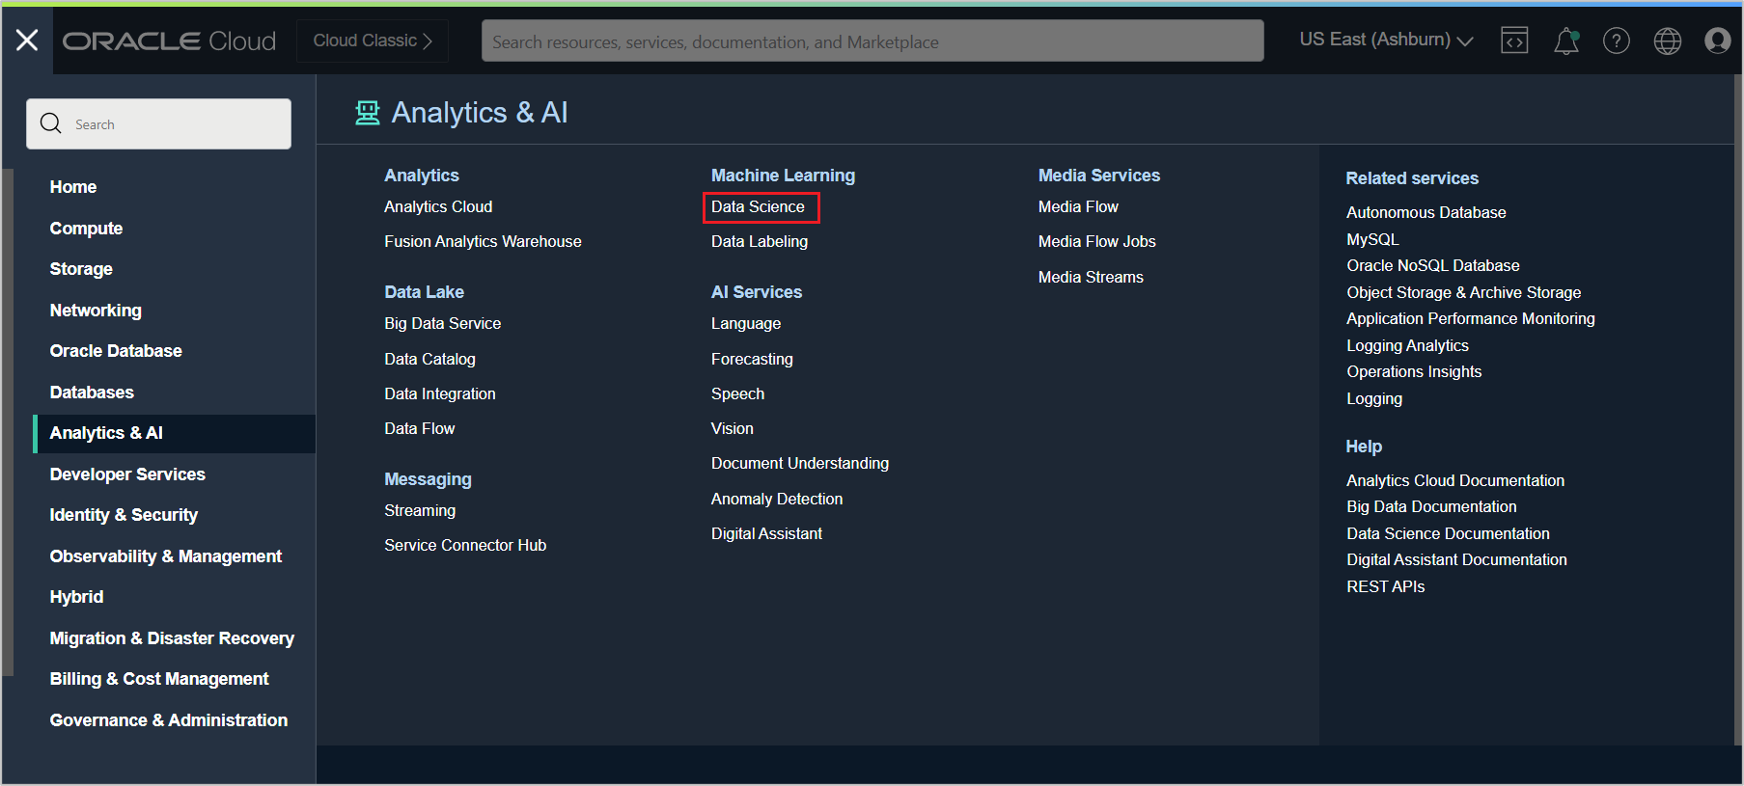Open Service Connector Hub
This screenshot has width=1744, height=786.
click(465, 545)
